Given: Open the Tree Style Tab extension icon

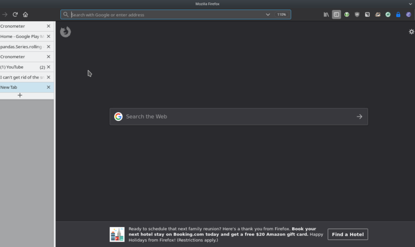Looking at the screenshot, I should [368, 14].
